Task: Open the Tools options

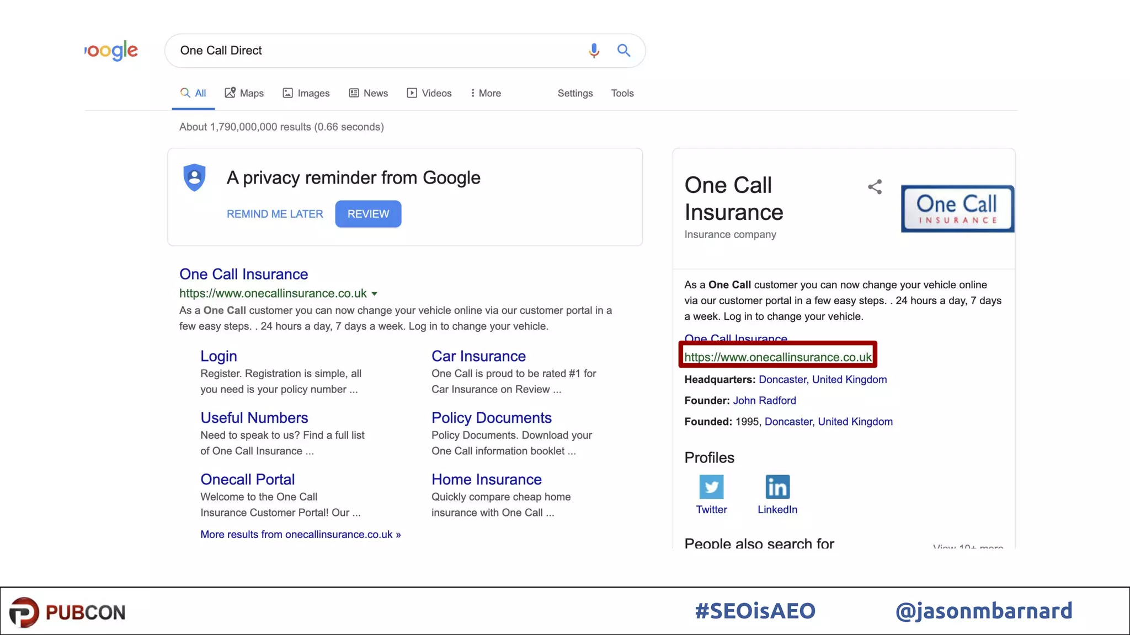Action: [x=622, y=93]
